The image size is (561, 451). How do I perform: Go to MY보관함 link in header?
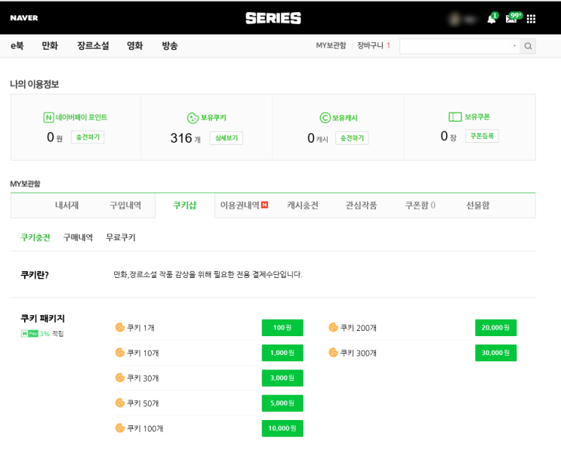(x=331, y=45)
